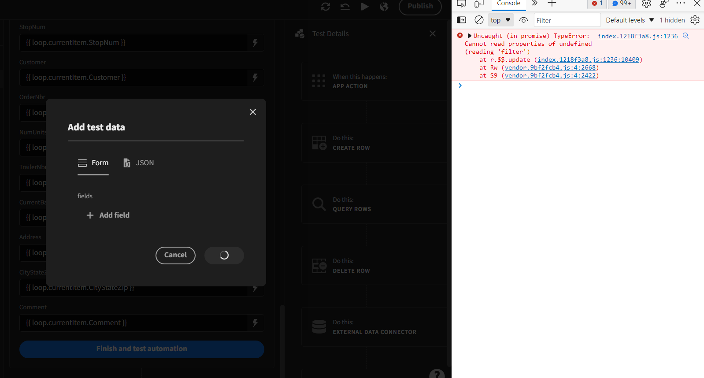Image resolution: width=704 pixels, height=378 pixels.
Task: Click DevTools feedback people icon
Action: tap(664, 4)
